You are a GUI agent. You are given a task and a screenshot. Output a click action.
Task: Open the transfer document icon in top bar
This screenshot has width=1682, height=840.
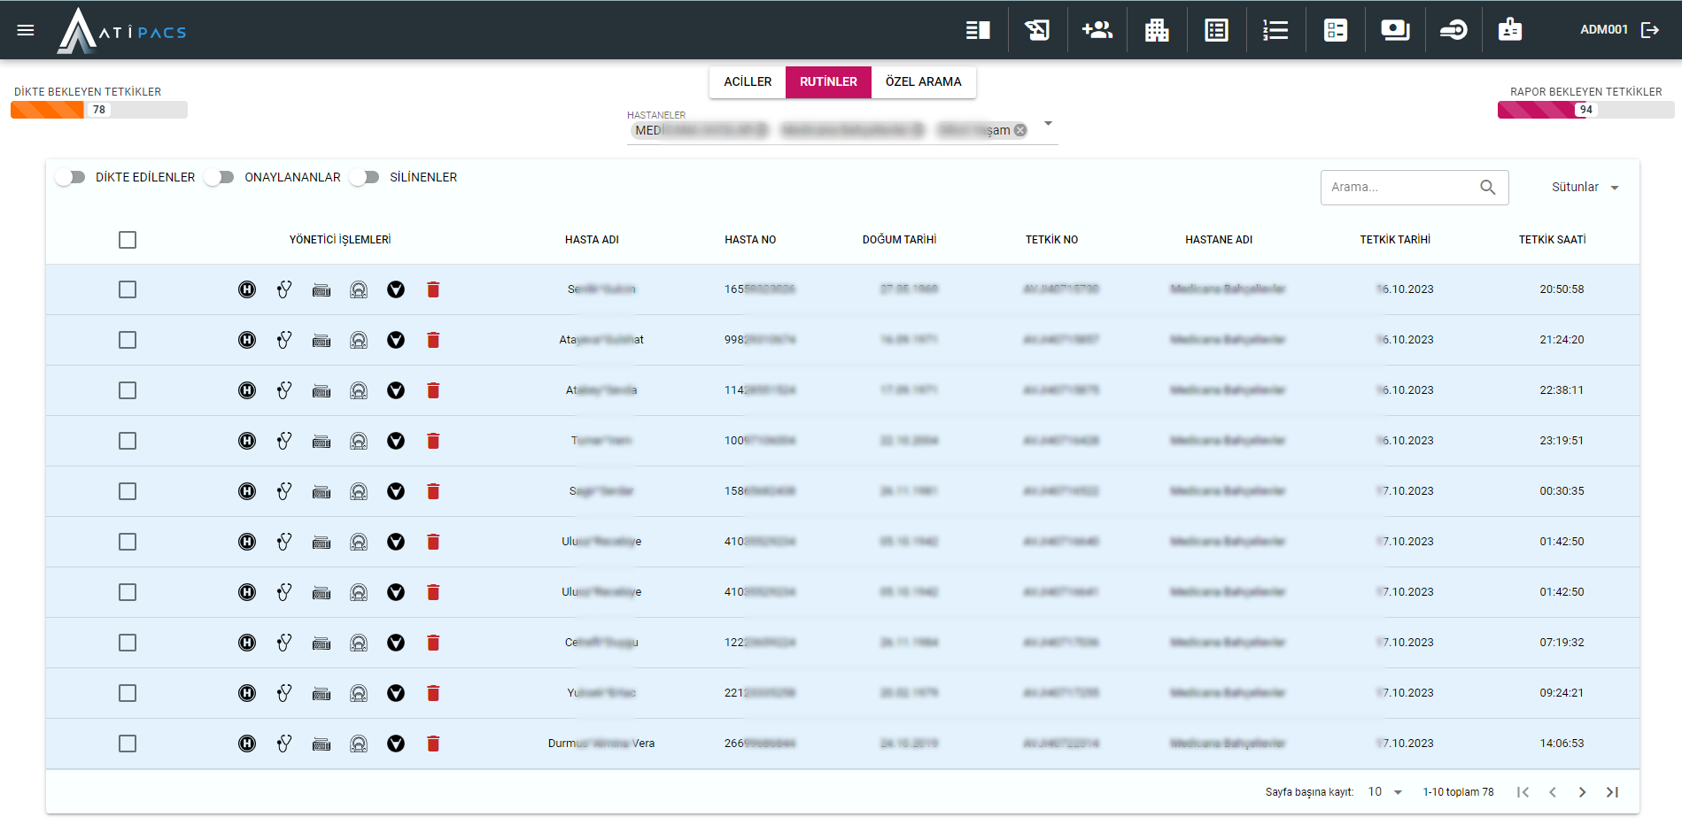(1037, 30)
